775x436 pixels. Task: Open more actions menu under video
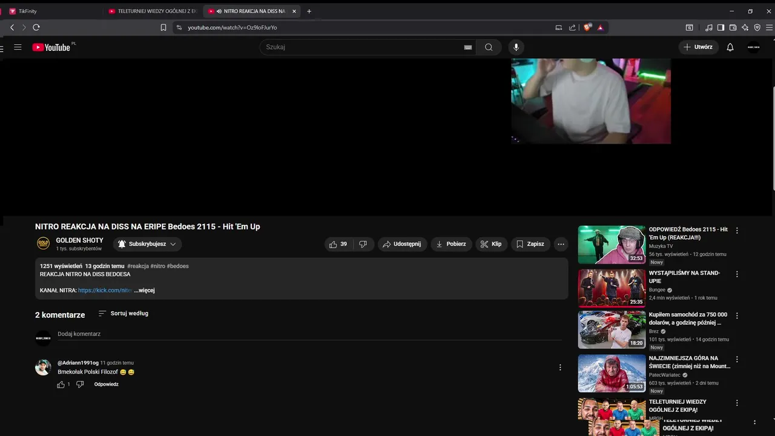pos(561,244)
